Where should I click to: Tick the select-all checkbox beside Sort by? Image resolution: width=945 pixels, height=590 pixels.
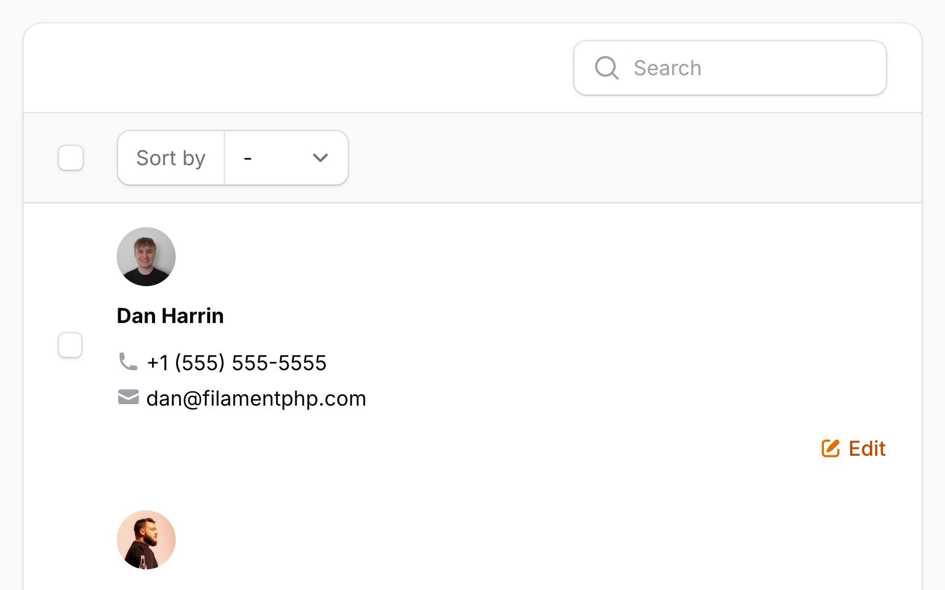tap(71, 158)
